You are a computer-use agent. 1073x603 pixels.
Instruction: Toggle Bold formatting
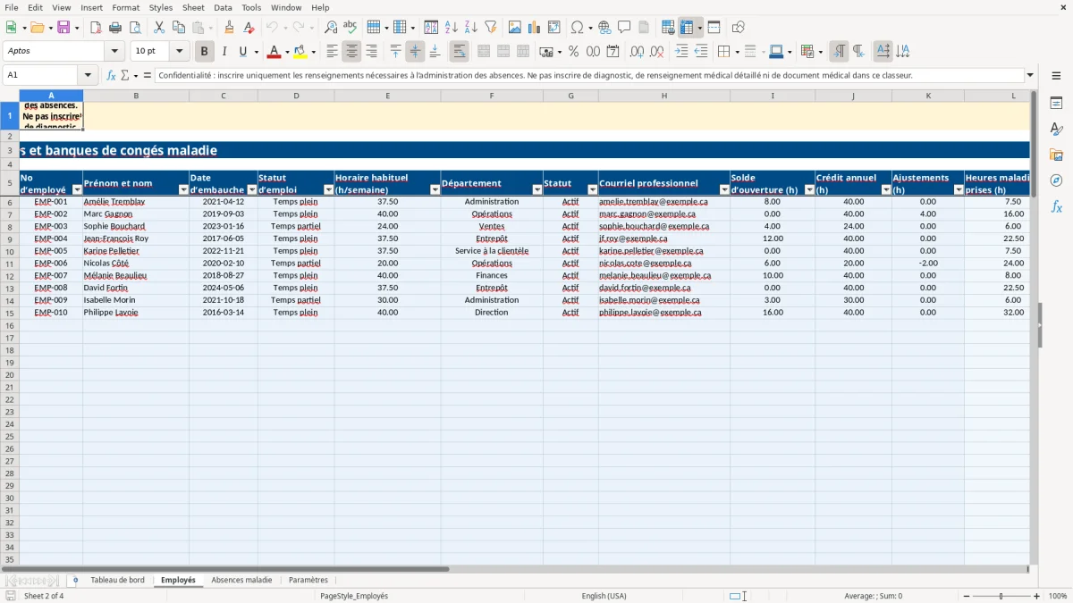point(204,51)
